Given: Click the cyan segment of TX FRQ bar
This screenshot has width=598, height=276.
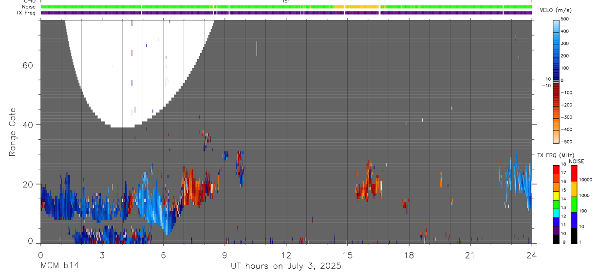Looking at the screenshot, I should point(556,213).
